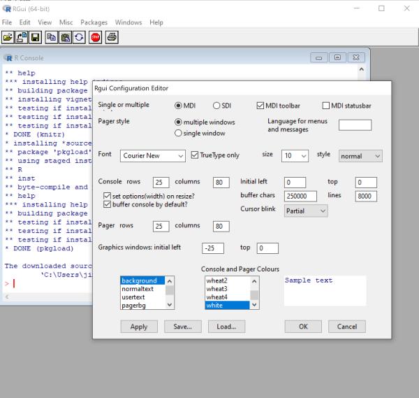Click the buffer chars input field

coord(302,197)
